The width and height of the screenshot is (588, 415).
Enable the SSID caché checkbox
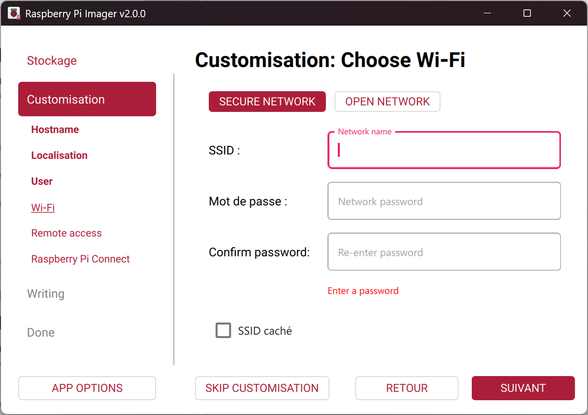click(x=223, y=331)
